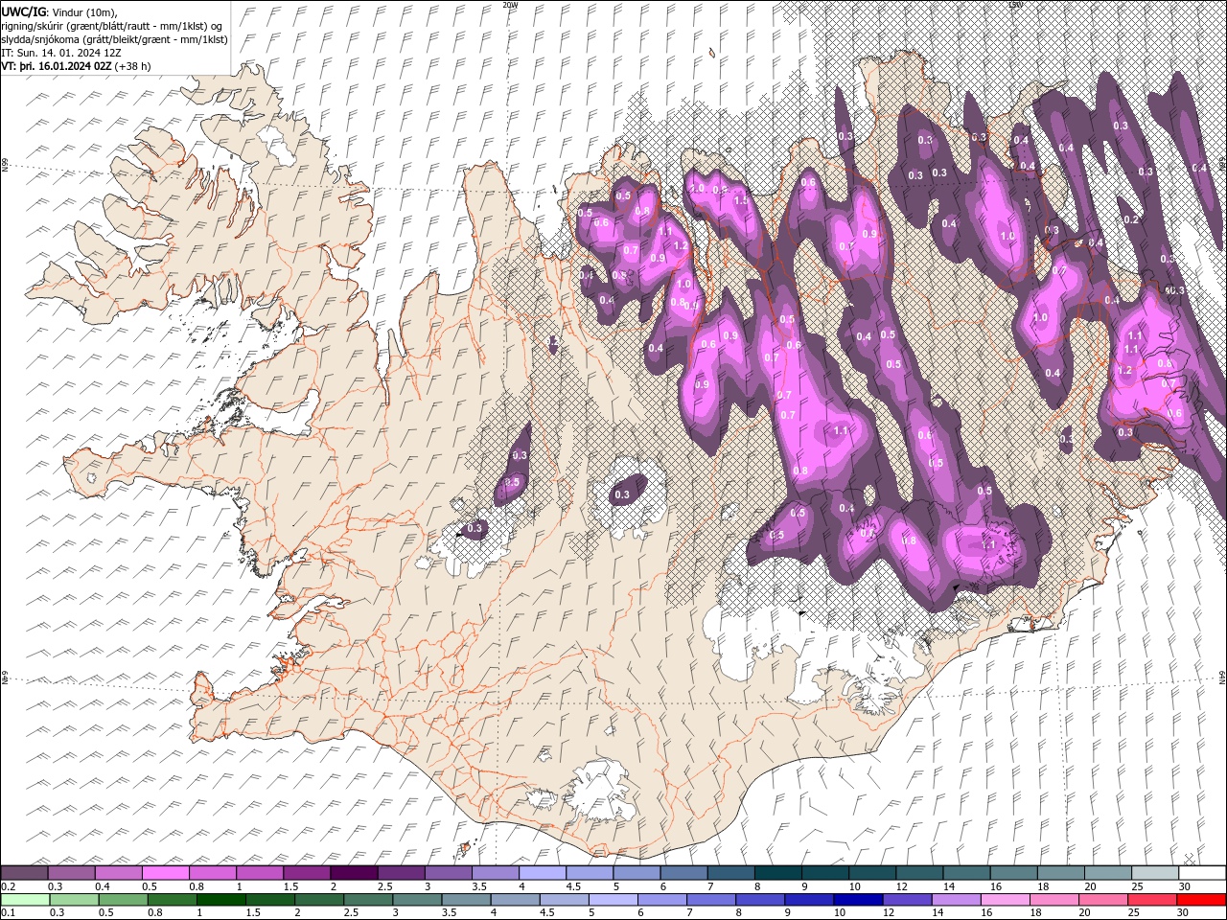Click the '0.2' label of the snow scale

pos(8,886)
